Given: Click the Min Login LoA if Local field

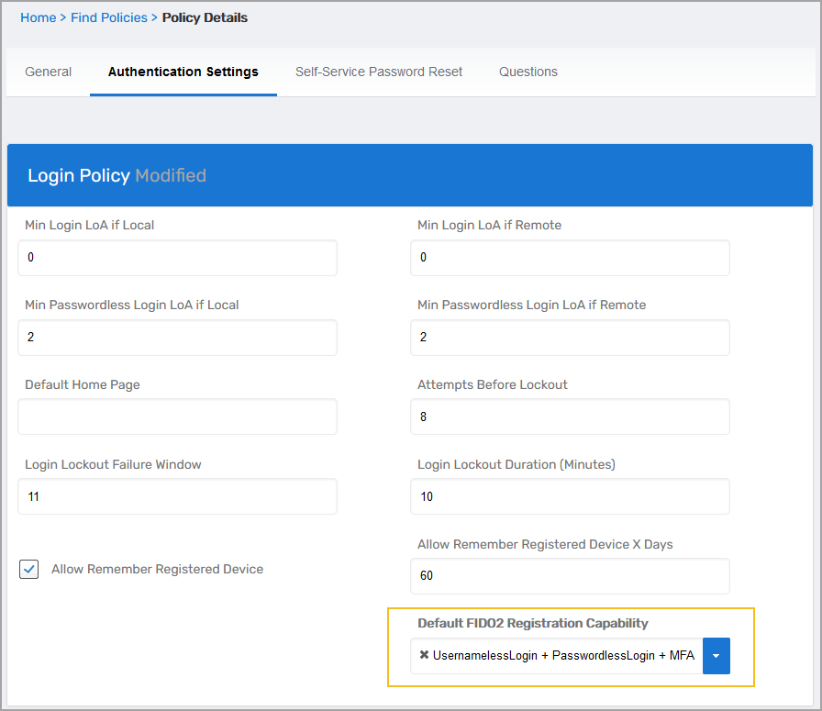Looking at the screenshot, I should pyautogui.click(x=177, y=258).
